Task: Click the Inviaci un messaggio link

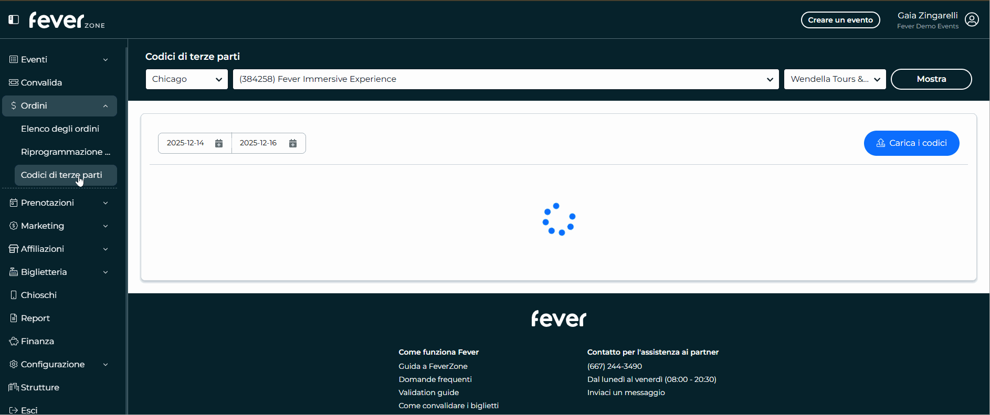Action: point(626,392)
